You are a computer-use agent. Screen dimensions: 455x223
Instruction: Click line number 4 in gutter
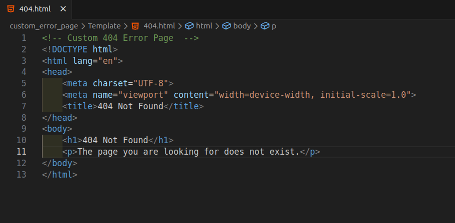point(23,72)
